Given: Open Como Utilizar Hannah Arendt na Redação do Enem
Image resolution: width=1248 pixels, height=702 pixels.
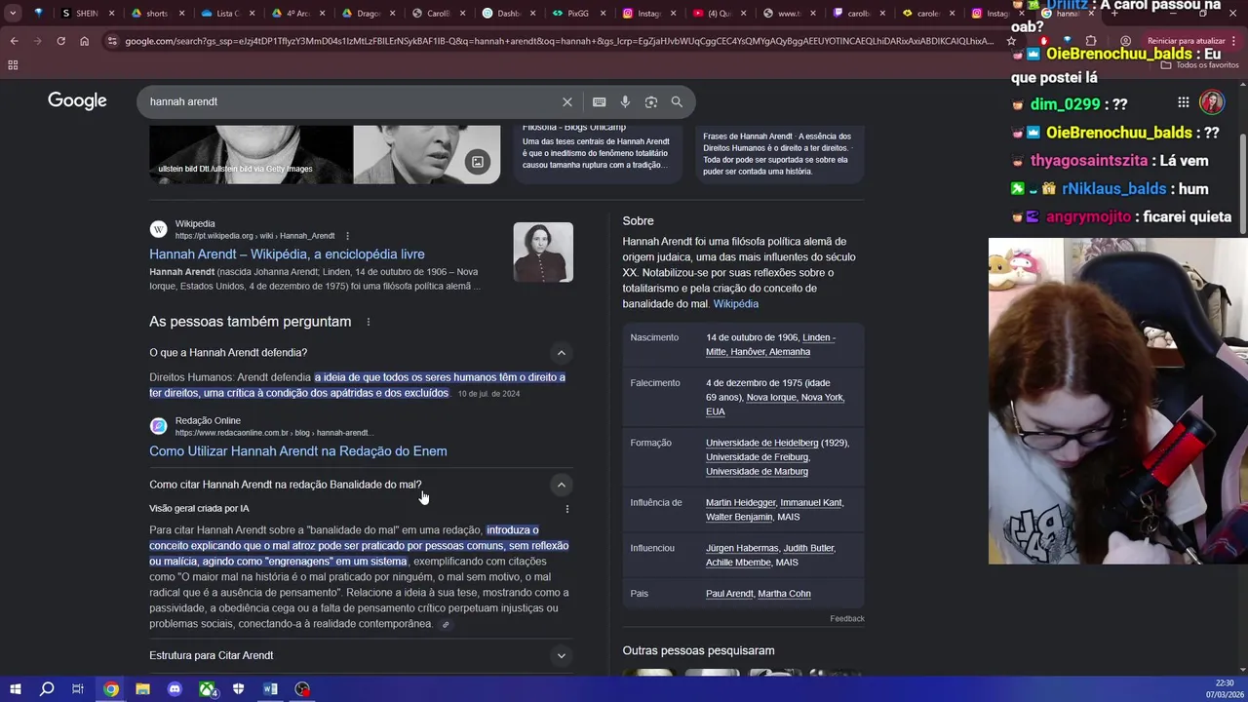Looking at the screenshot, I should click(298, 451).
